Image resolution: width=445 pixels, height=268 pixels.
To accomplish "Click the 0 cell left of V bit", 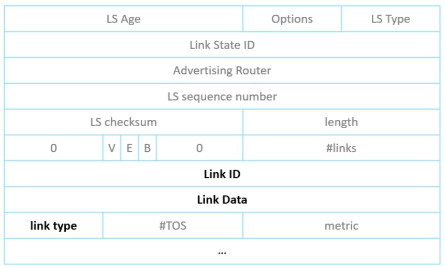I will click(x=53, y=148).
